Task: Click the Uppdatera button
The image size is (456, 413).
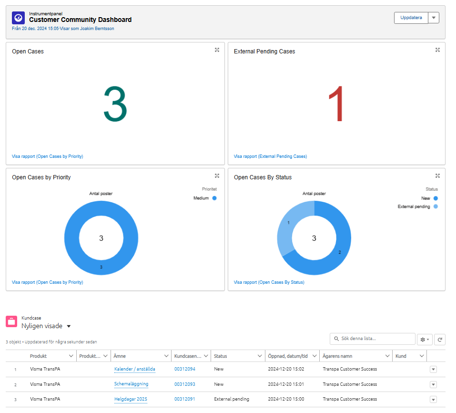Action: coord(411,18)
